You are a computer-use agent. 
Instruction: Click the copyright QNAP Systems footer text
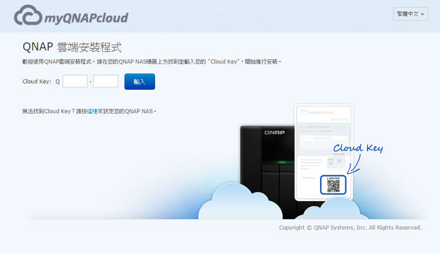point(350,227)
